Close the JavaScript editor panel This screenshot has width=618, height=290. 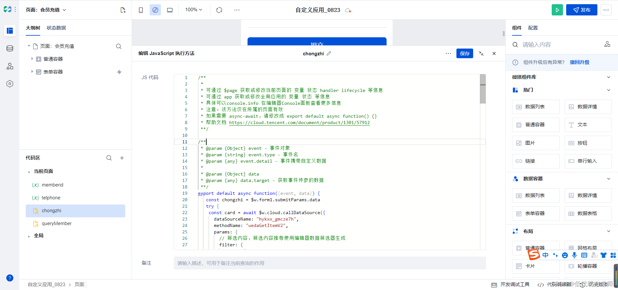coord(494,53)
